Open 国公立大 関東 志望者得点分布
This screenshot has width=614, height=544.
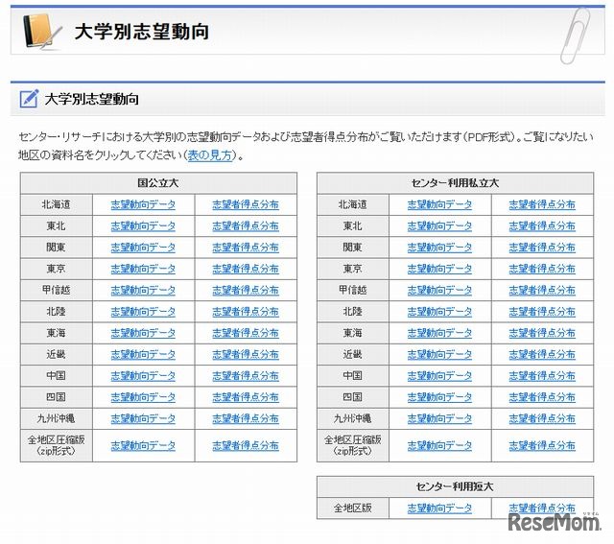(246, 248)
